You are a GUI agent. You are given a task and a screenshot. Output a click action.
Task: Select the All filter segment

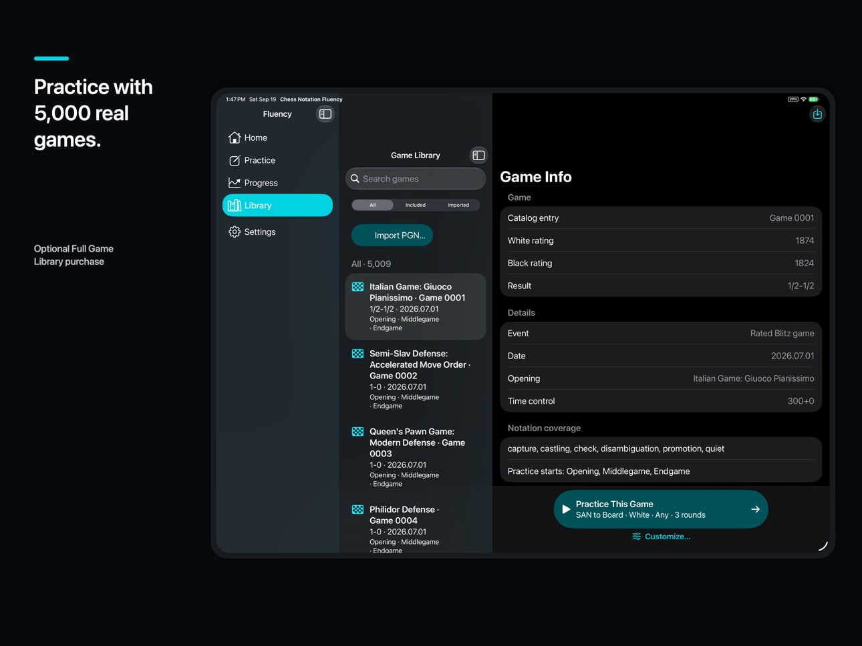[373, 205]
